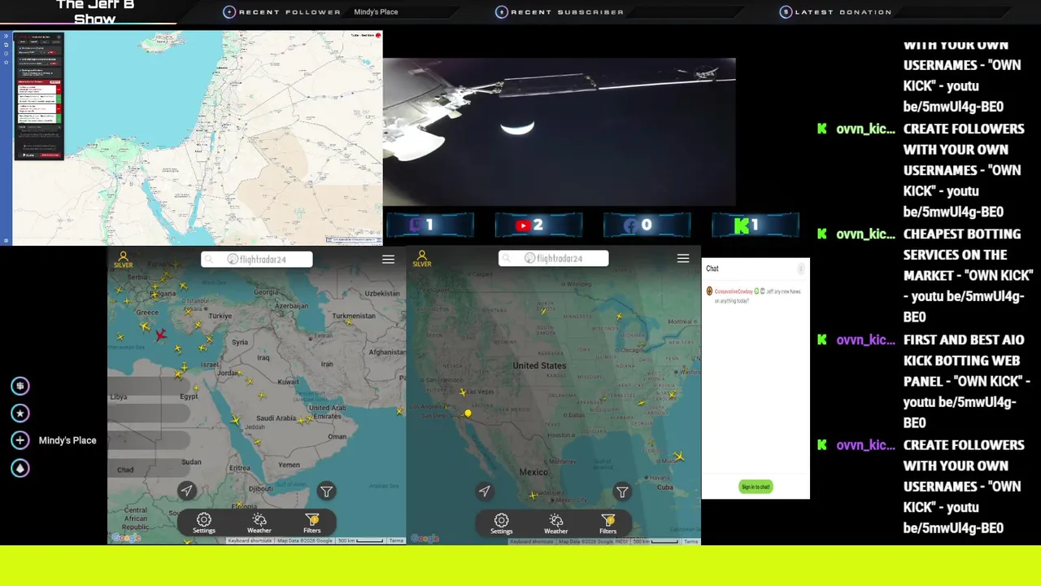Viewport: 1041px width, 586px height.
Task: Click the star icon in the left sidebar
Action: (x=20, y=413)
